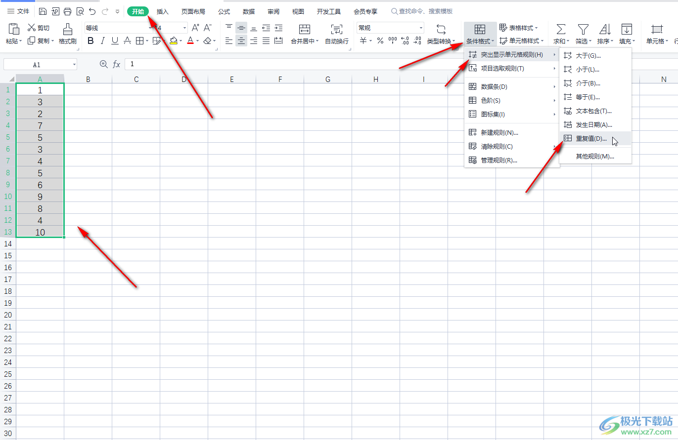Click the fill color paint bucket
The height and width of the screenshot is (440, 678).
[x=173, y=41]
